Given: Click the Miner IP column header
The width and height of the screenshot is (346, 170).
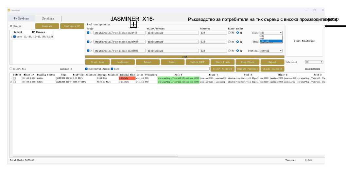Looking at the screenshot, I should pos(28,75).
